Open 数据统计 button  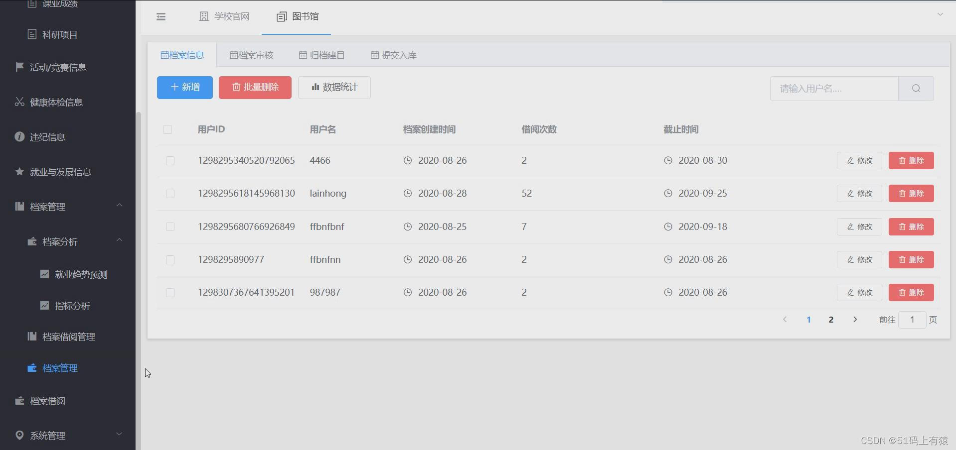334,88
